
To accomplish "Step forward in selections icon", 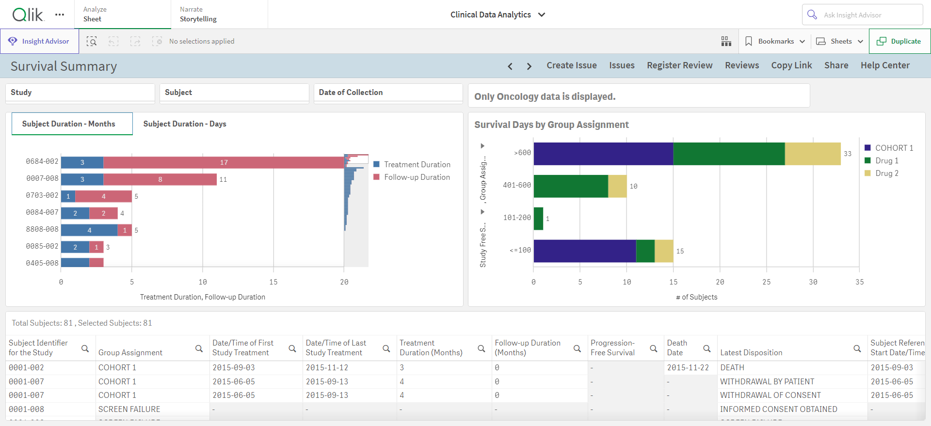I will tap(135, 41).
